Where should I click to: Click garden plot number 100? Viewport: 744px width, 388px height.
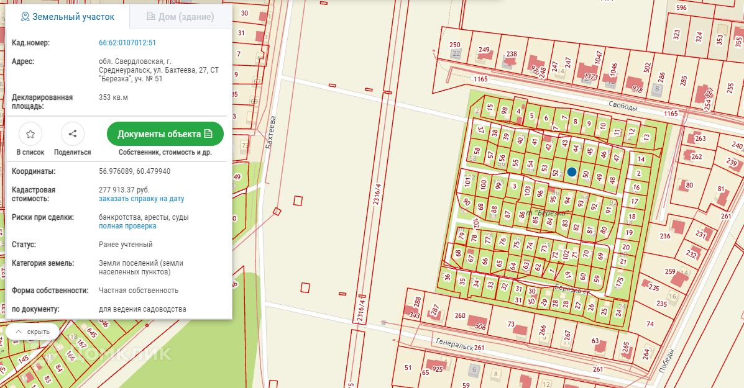tap(484, 184)
